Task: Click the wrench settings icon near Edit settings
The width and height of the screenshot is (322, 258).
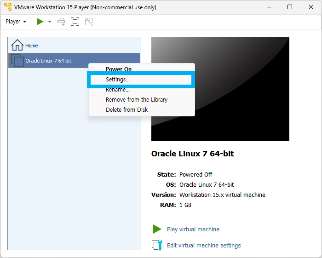Action: 157,245
